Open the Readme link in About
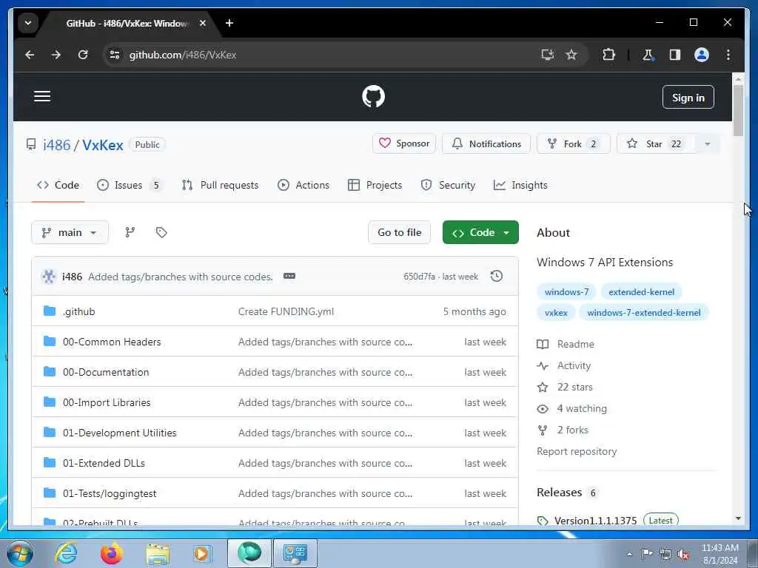The image size is (758, 568). (566, 344)
